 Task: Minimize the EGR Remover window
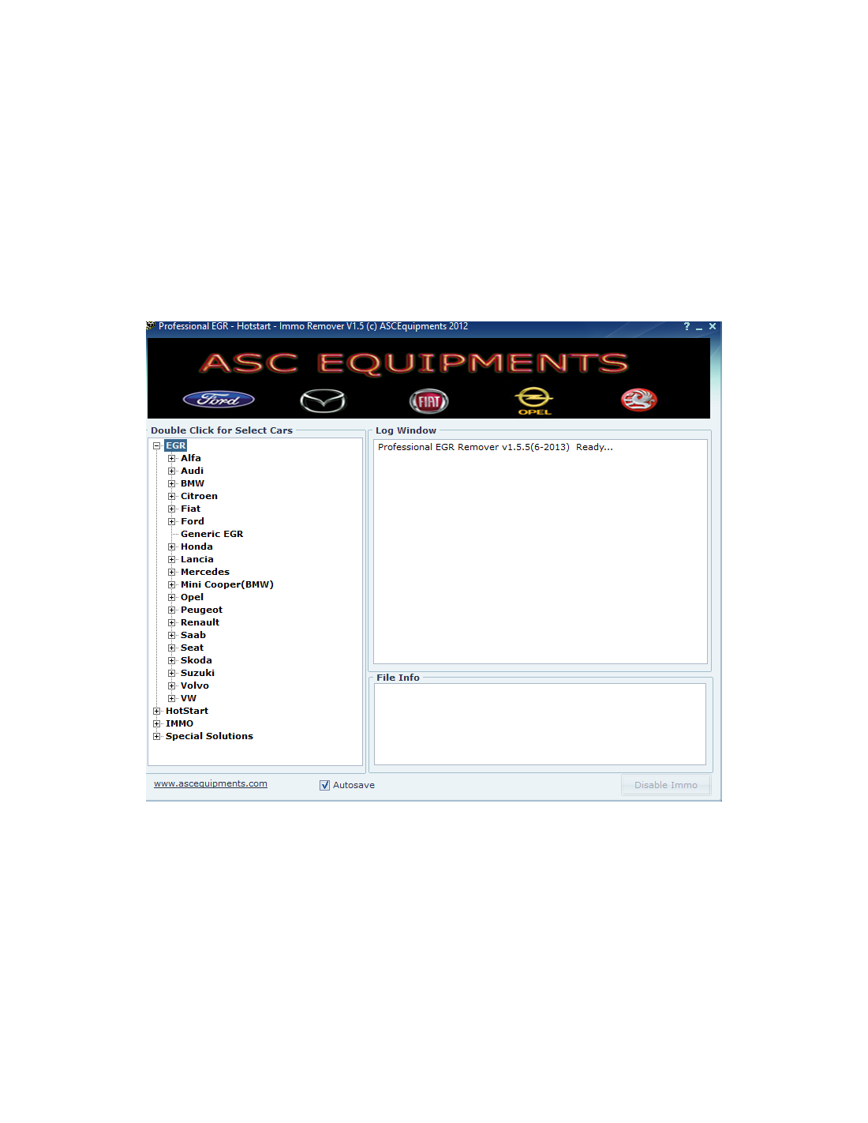(x=699, y=327)
